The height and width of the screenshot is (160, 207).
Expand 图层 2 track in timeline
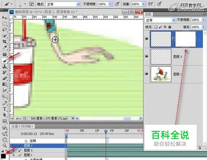pos(14,145)
